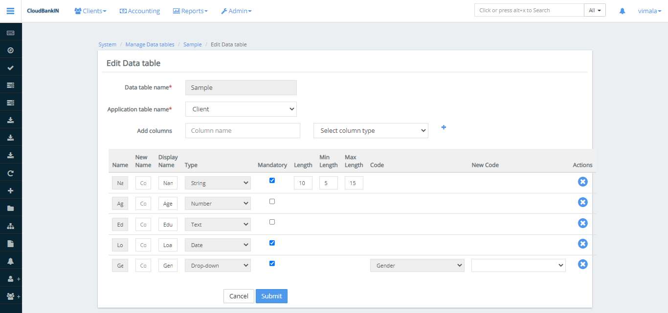Image resolution: width=668 pixels, height=313 pixels.
Task: Navigate to Manage Data tables breadcrumb link
Action: tap(150, 44)
